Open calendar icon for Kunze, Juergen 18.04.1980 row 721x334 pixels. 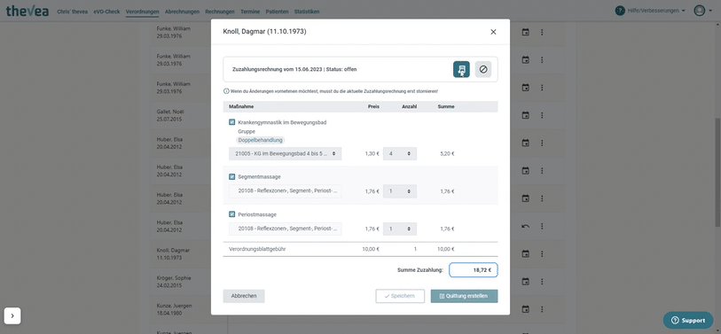pyautogui.click(x=526, y=309)
